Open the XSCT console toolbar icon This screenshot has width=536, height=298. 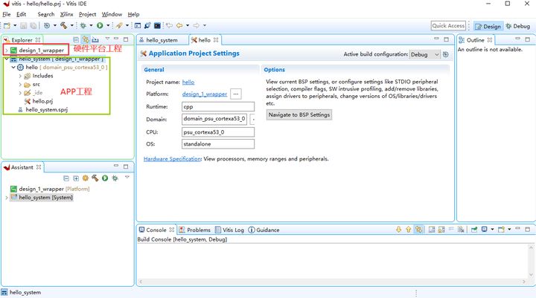point(138,25)
